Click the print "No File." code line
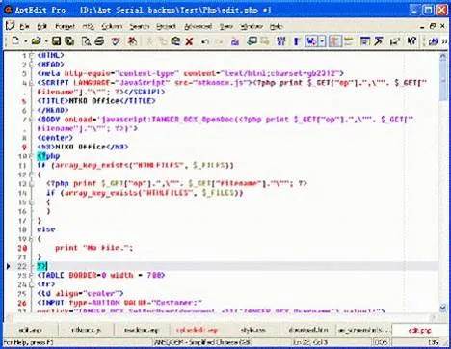The width and height of the screenshot is (451, 349). [93, 248]
